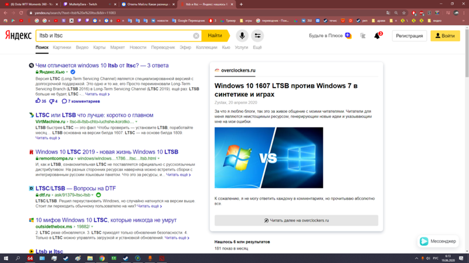
Task: Expand Читать ещё under the VirtMachine.ru result
Action: 47,138
